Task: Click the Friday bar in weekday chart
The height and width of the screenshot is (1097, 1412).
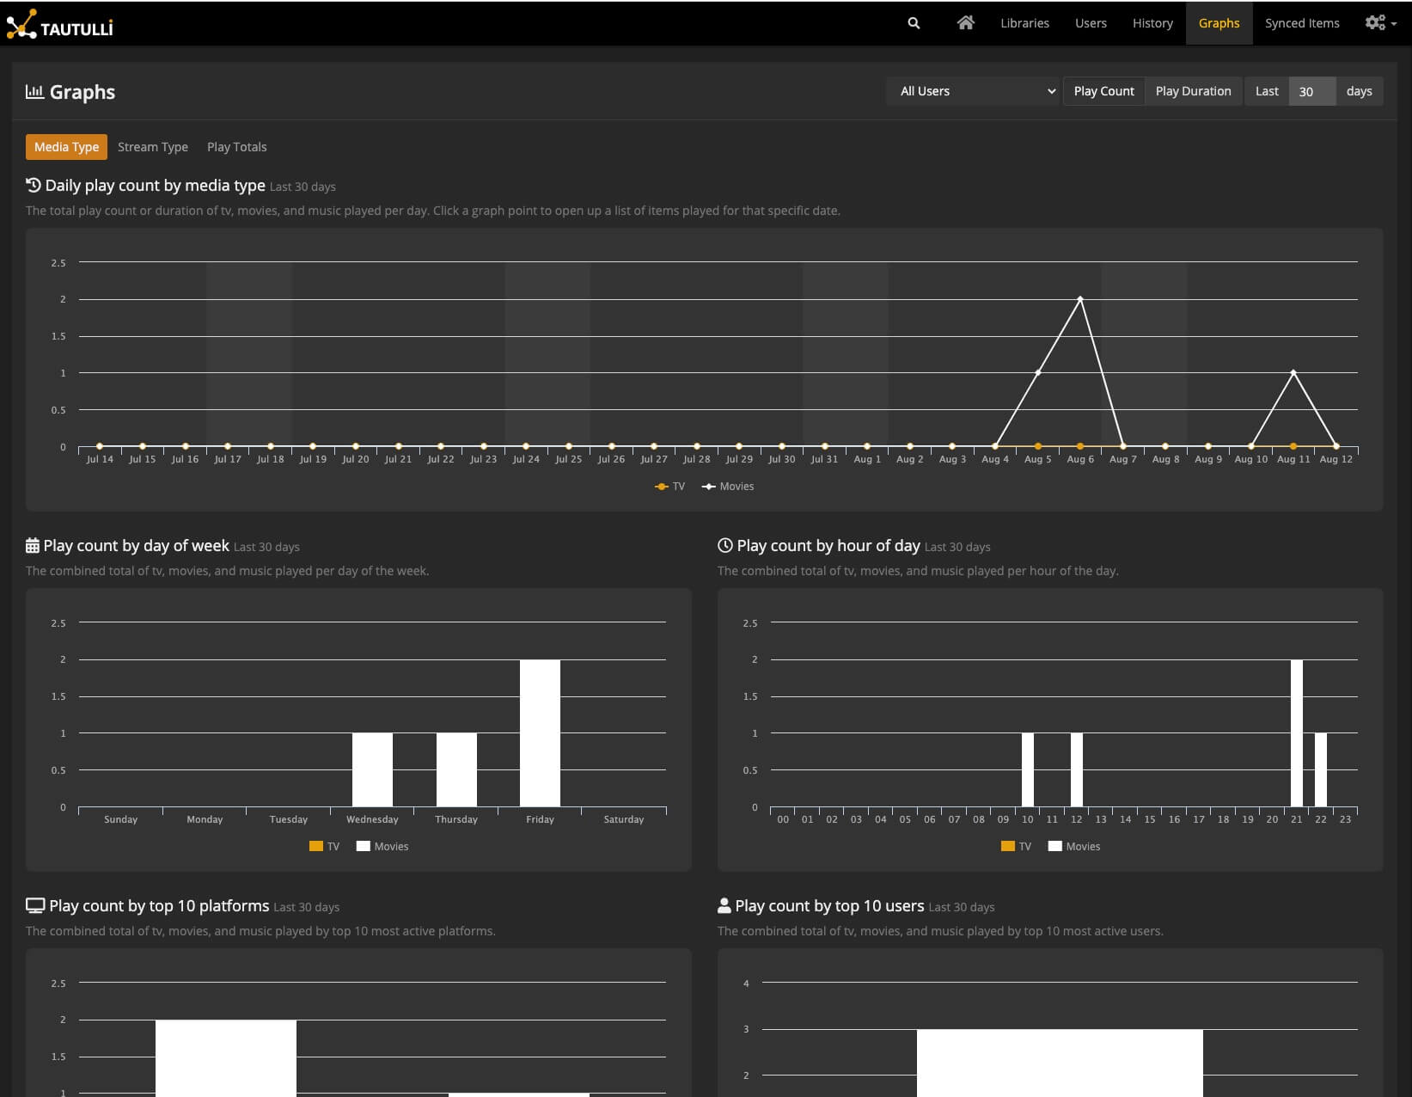Action: 540,733
